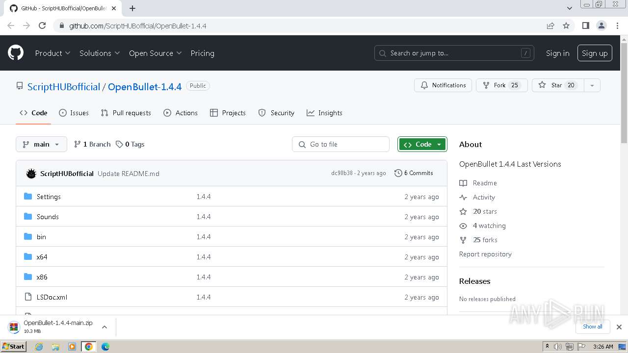This screenshot has width=628, height=353.
Task: Launch Microsoft Edge from taskbar
Action: (105, 347)
